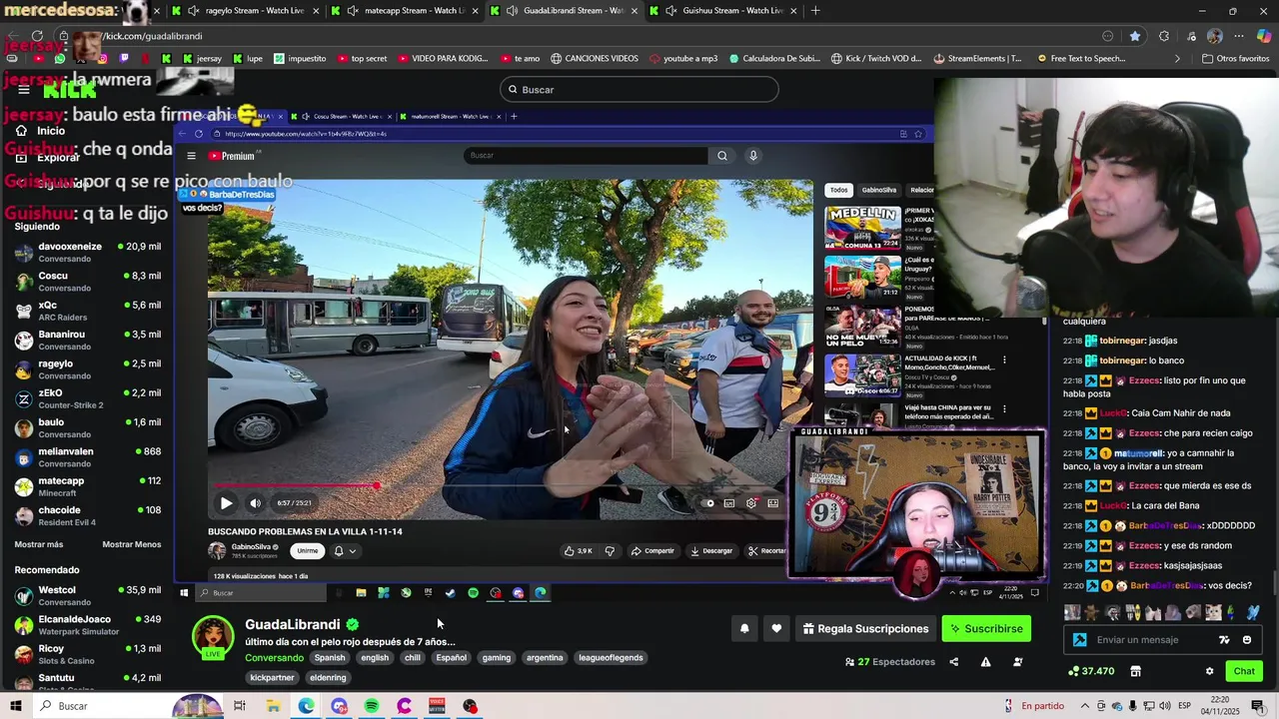Screen dimensions: 1279x719
Task: Unmute the matecapp tab speaker icon
Action: [352, 11]
